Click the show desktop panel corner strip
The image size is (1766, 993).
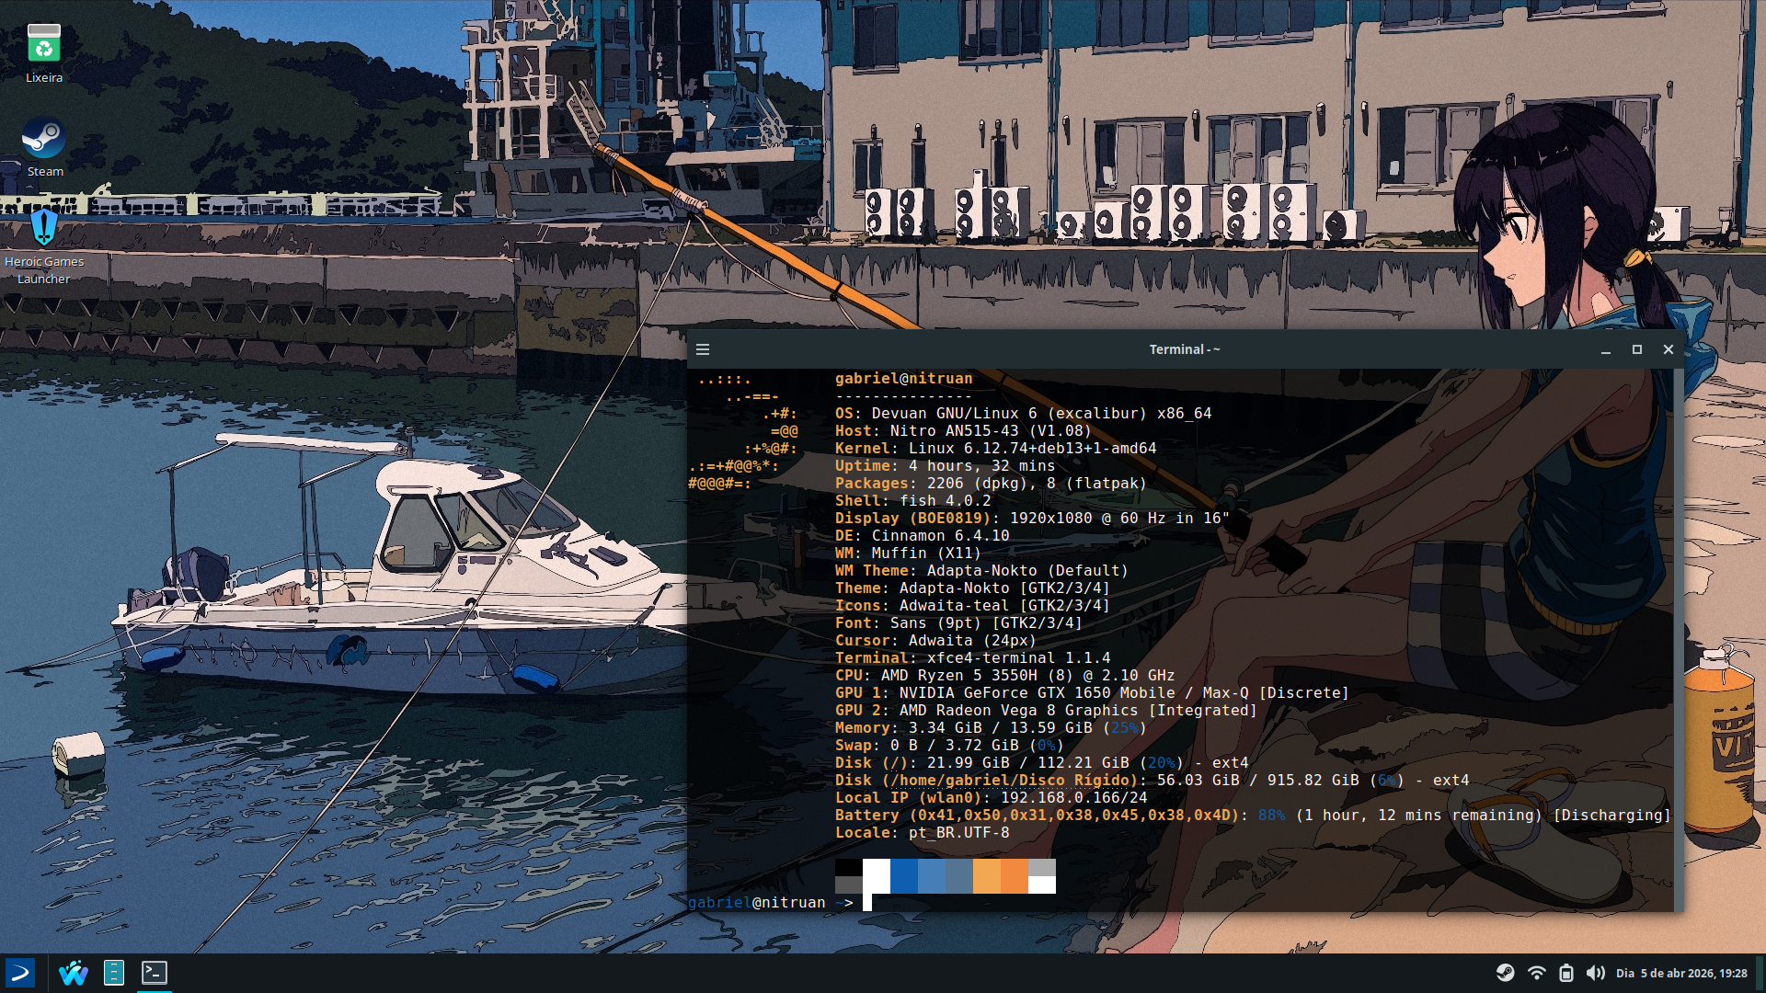[x=1760, y=973]
